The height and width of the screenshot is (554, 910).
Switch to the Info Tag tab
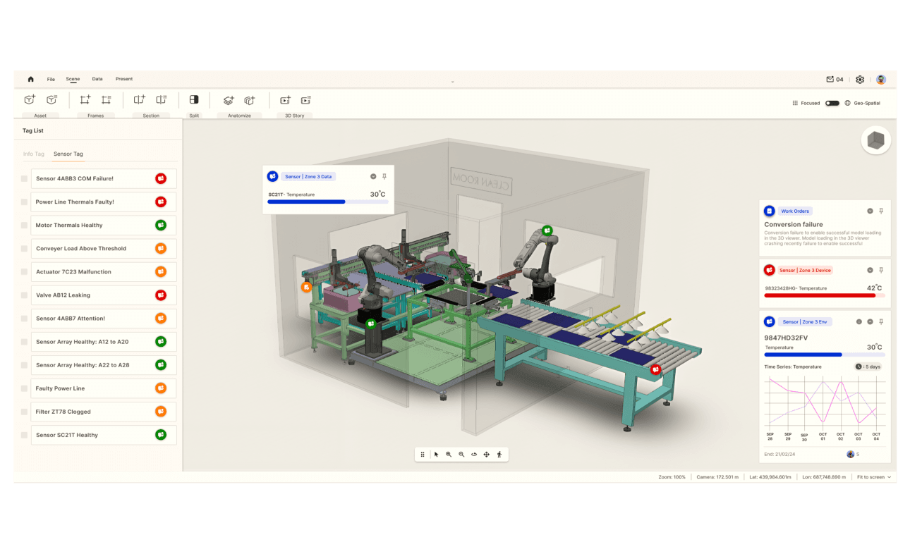(33, 154)
